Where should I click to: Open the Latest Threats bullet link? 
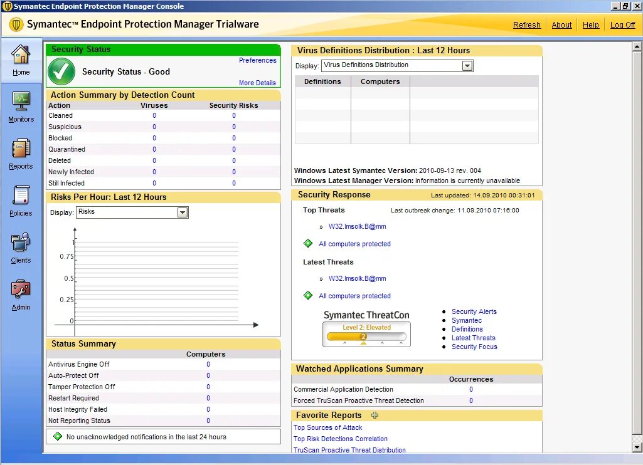(x=473, y=338)
